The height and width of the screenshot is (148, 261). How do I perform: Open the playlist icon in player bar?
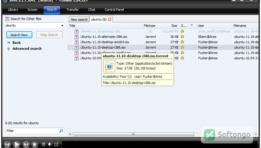pos(43,144)
